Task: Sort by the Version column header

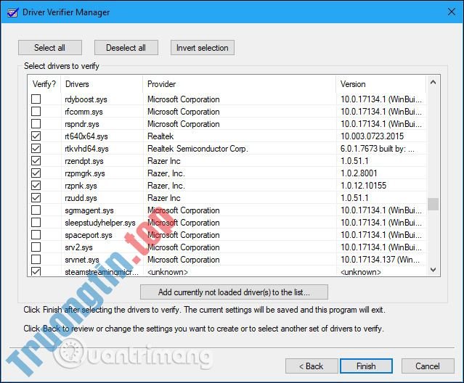Action: pos(381,84)
